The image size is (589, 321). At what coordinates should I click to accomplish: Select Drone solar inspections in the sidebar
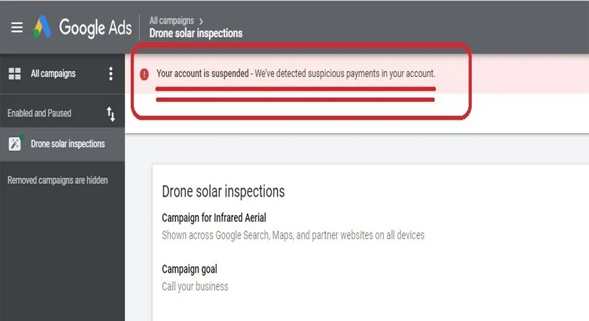tap(68, 144)
